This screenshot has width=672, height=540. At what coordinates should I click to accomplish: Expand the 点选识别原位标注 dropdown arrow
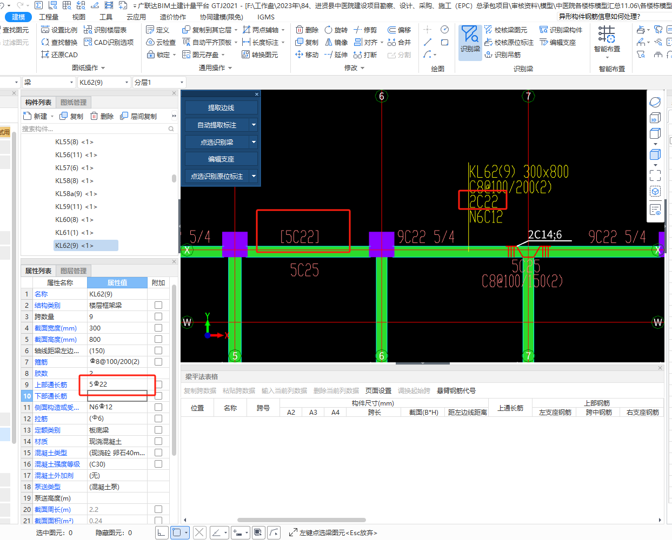click(x=254, y=176)
